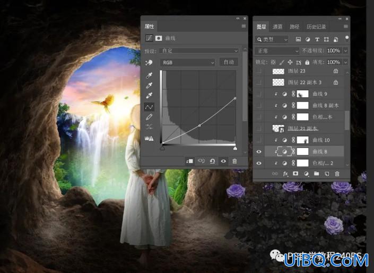Open the Properties panel menu
Viewport: 374px width, 273px height.
pyautogui.click(x=243, y=26)
